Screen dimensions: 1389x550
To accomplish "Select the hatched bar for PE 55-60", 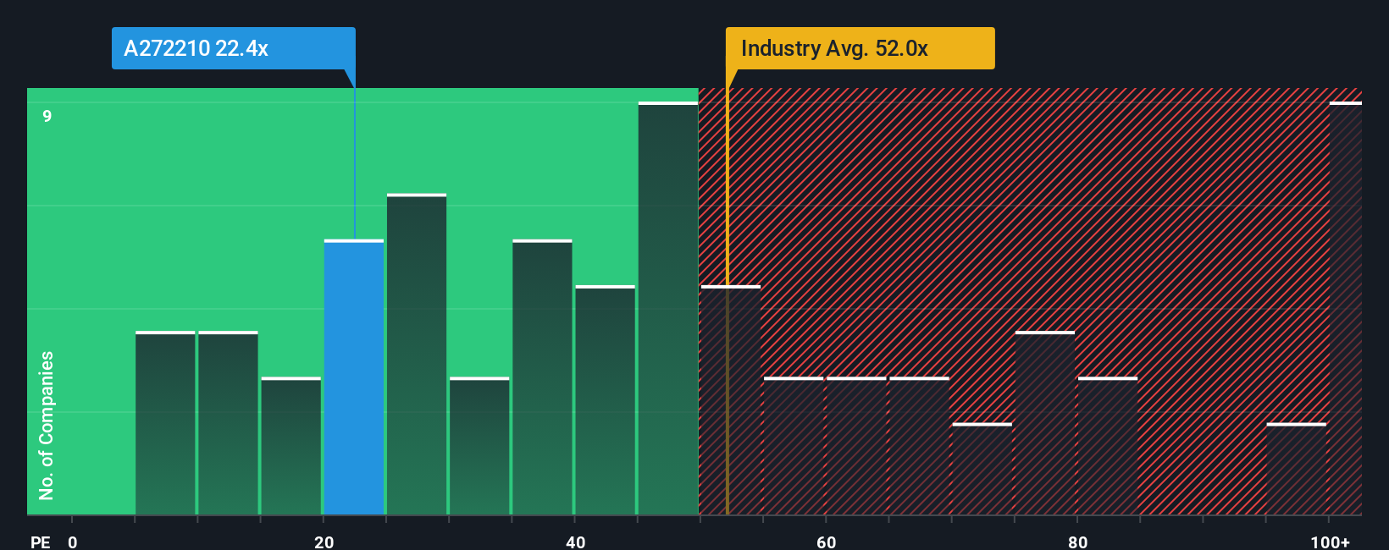I will click(x=794, y=446).
